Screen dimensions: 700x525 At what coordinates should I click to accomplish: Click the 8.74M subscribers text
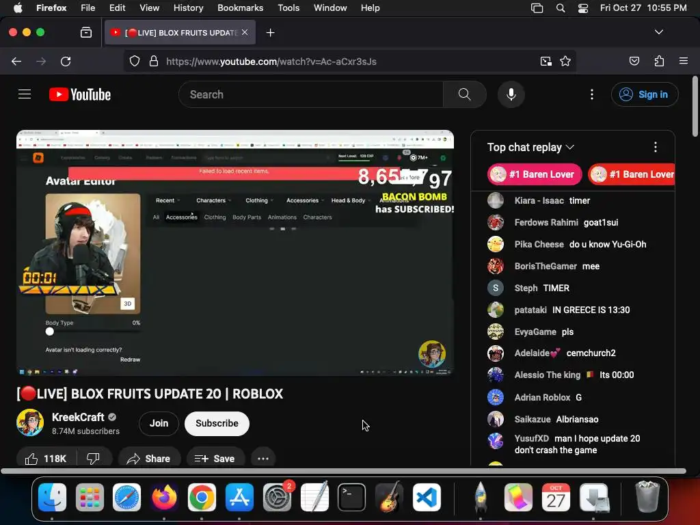point(85,431)
